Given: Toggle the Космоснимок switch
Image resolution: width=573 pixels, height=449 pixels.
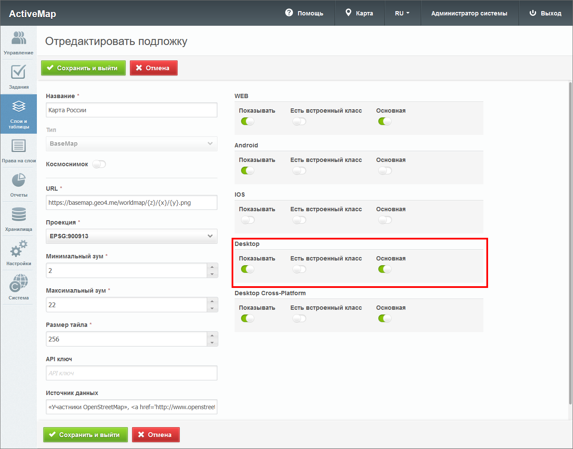Looking at the screenshot, I should (99, 165).
